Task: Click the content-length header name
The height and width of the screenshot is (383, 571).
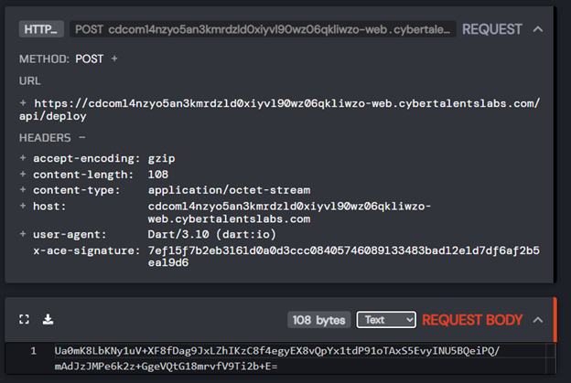Action: click(x=83, y=175)
